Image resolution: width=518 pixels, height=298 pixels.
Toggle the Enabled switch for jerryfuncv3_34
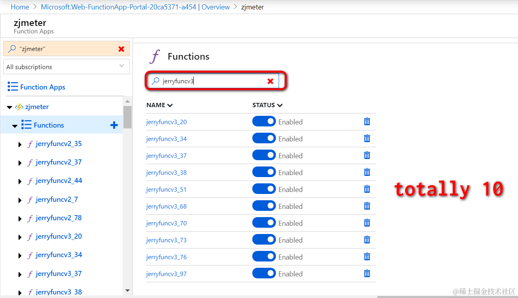click(x=264, y=139)
